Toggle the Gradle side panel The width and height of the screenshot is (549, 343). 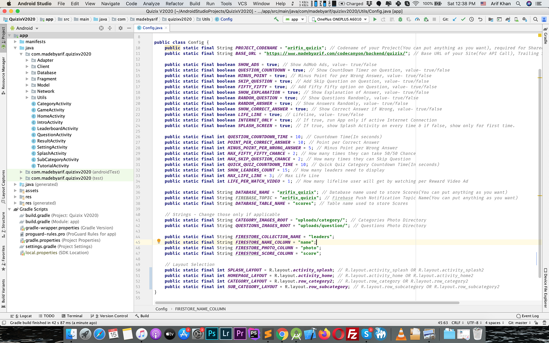coord(546,36)
